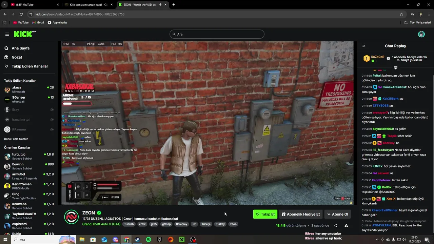This screenshot has width=434, height=244.
Task: Collapse the Chat Replay panel
Action: click(364, 46)
